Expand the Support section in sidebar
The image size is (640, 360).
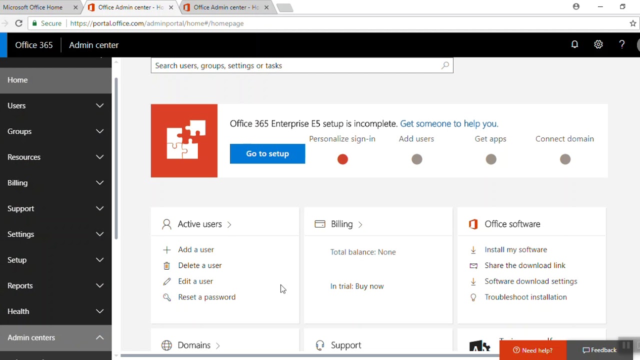click(55, 208)
